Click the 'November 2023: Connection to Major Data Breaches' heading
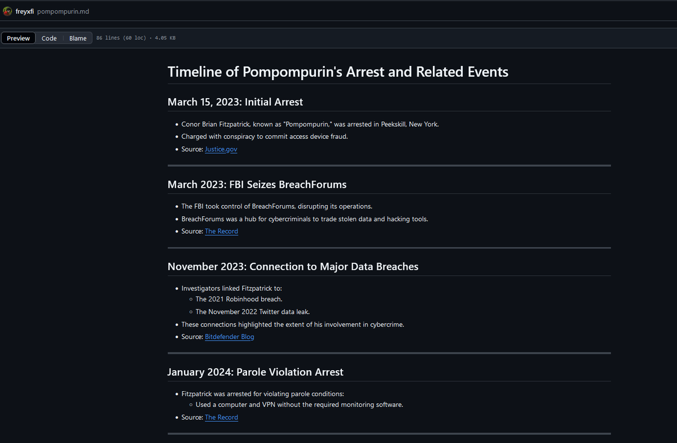677x443 pixels. [x=293, y=267]
